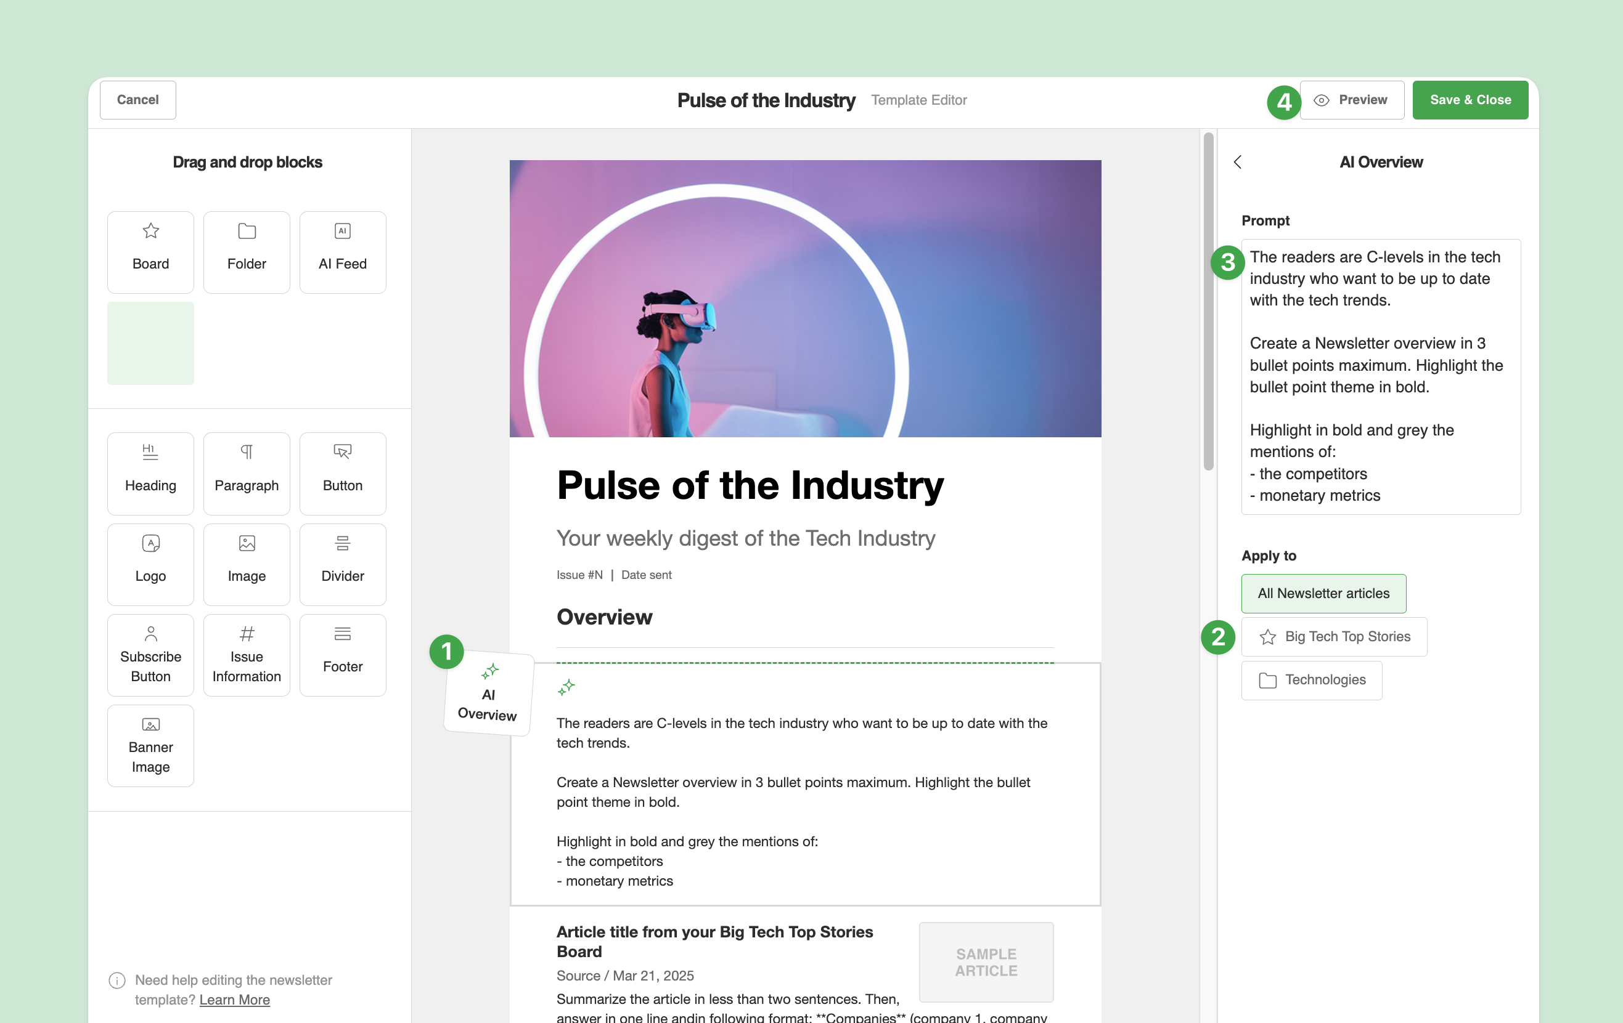Click the Board block label
Viewport: 1623px width, 1023px height.
pyautogui.click(x=150, y=264)
